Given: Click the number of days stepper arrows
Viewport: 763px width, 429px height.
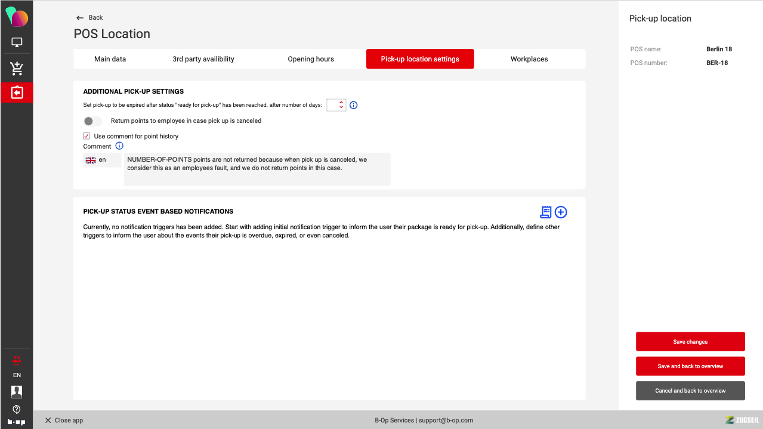Looking at the screenshot, I should (341, 105).
